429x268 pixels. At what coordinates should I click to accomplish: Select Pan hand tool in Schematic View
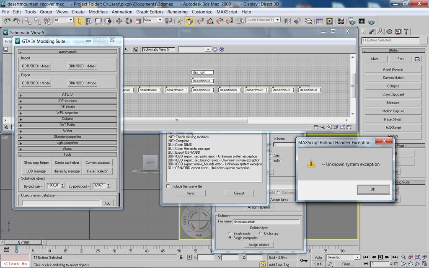[316, 127]
